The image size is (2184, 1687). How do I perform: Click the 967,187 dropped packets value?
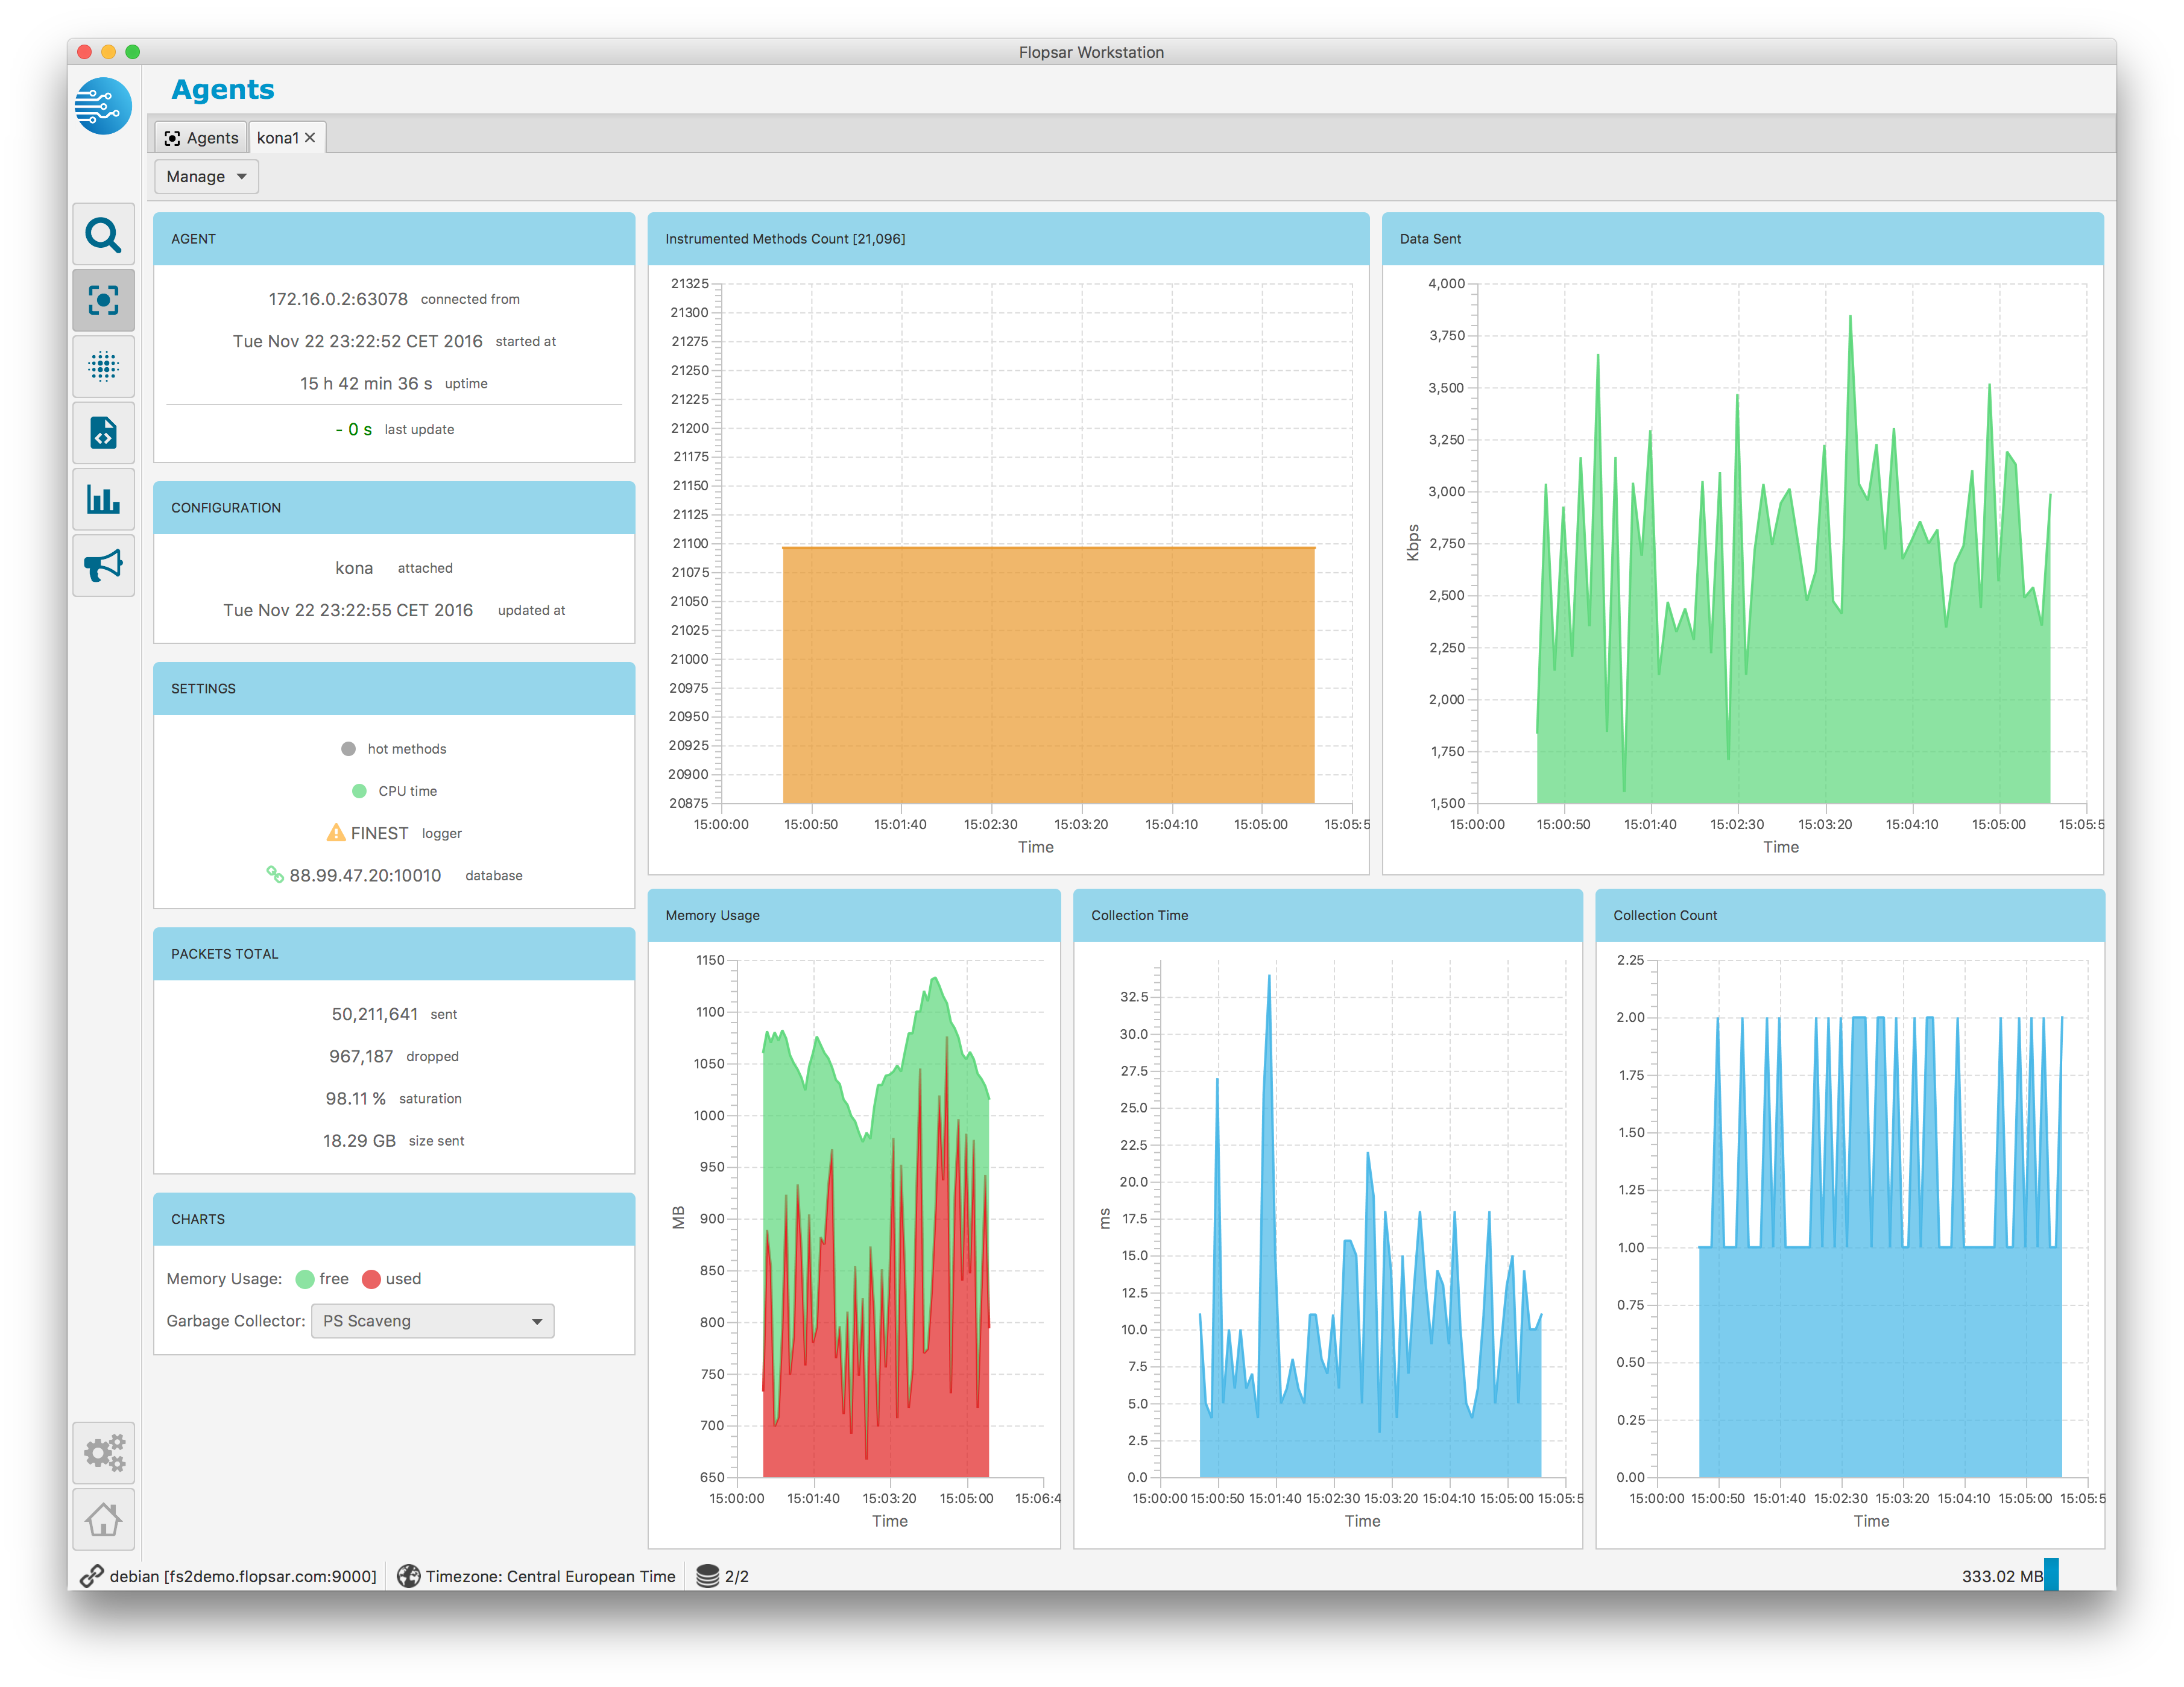tap(361, 1056)
